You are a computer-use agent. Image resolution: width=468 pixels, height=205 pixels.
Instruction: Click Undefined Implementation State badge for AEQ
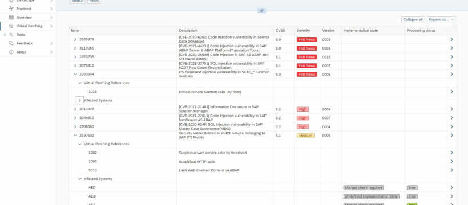click(372, 196)
